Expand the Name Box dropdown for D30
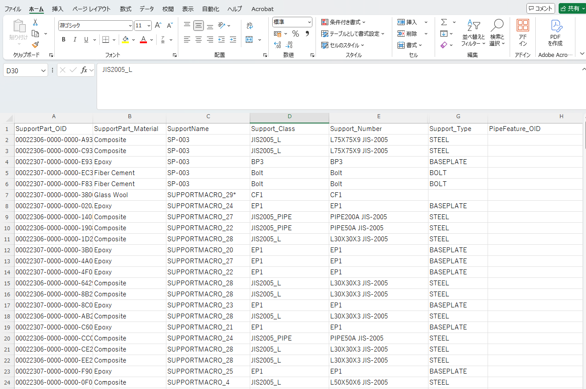Viewport: 586px width, 389px height. click(43, 71)
